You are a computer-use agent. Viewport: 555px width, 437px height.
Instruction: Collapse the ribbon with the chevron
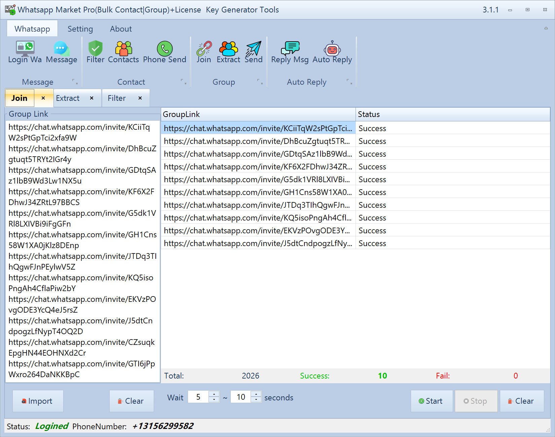pos(546,29)
